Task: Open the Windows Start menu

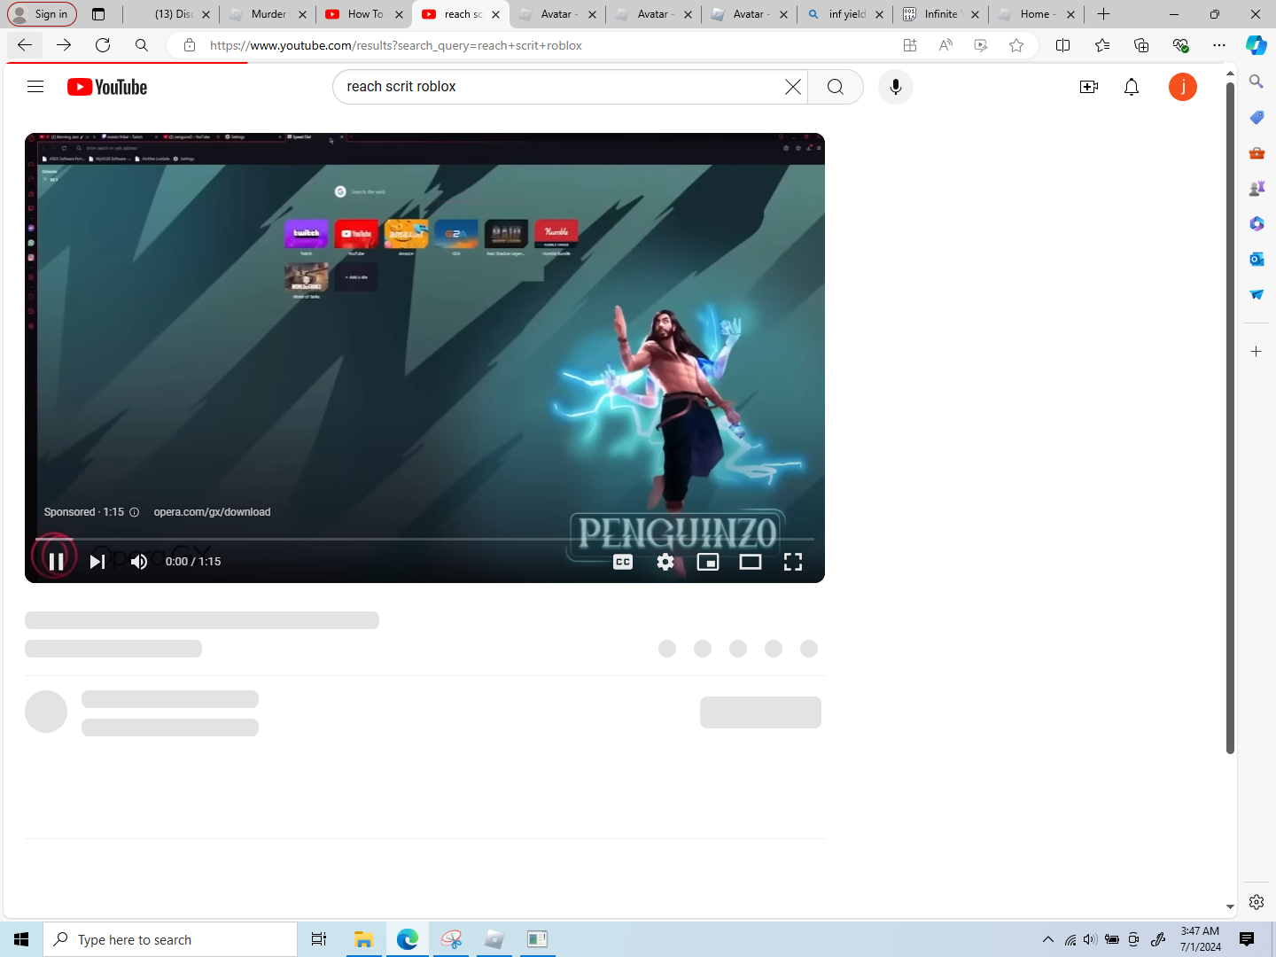Action: [x=21, y=939]
